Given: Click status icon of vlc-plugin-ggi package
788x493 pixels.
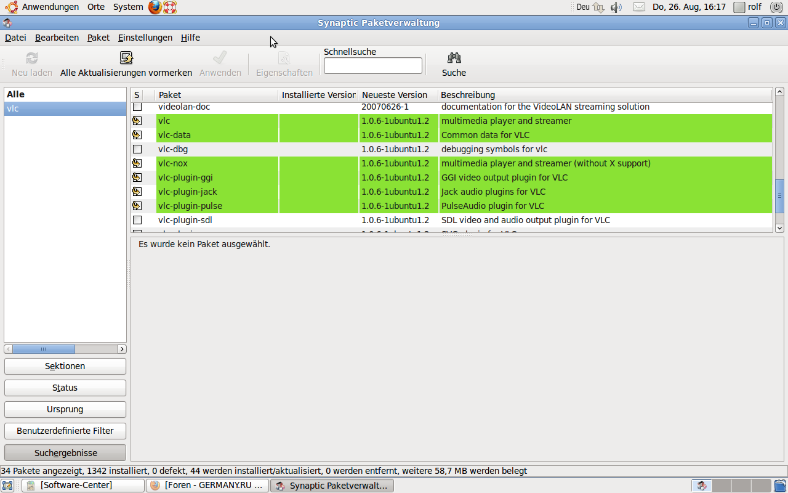Looking at the screenshot, I should coord(137,177).
